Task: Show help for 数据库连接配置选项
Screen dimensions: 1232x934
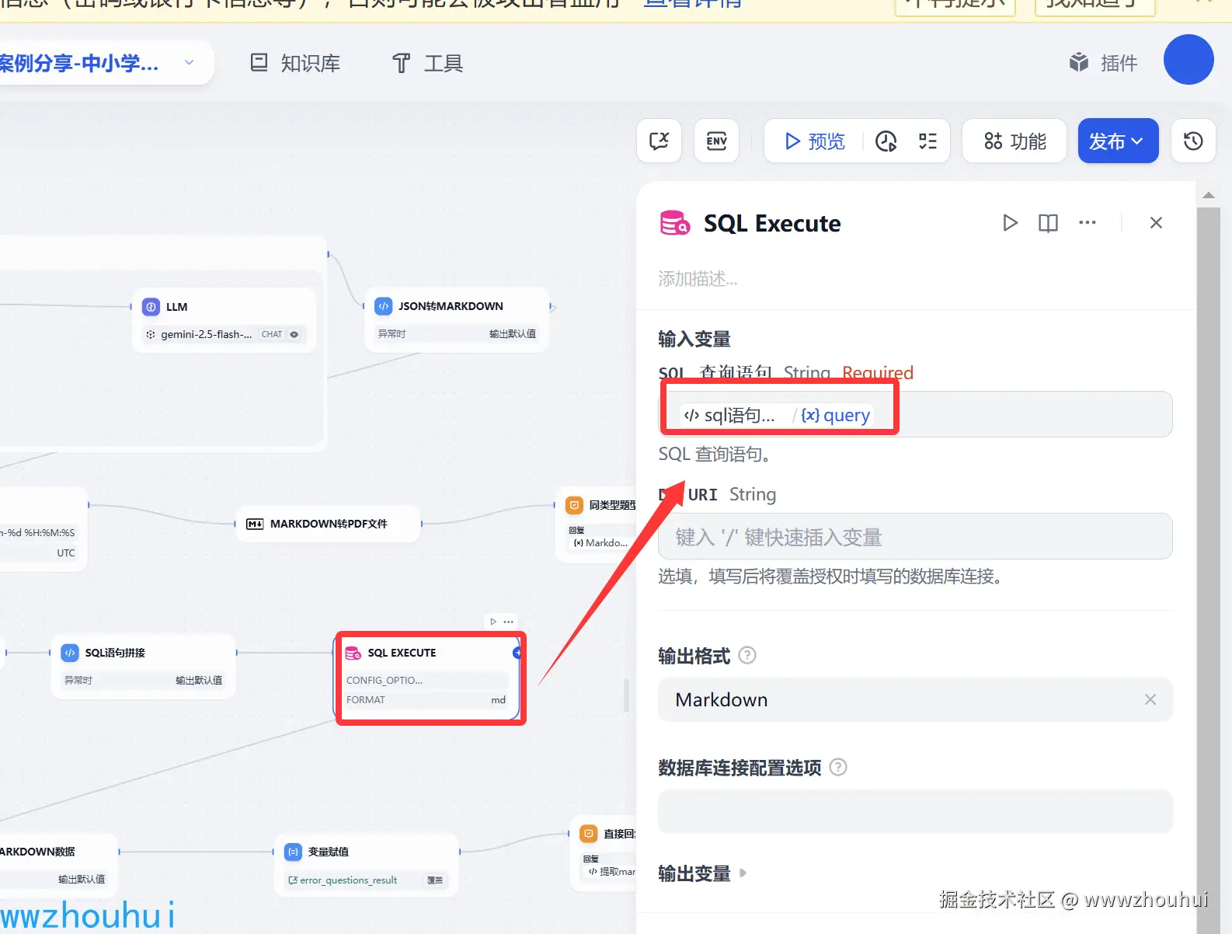Action: coord(838,767)
